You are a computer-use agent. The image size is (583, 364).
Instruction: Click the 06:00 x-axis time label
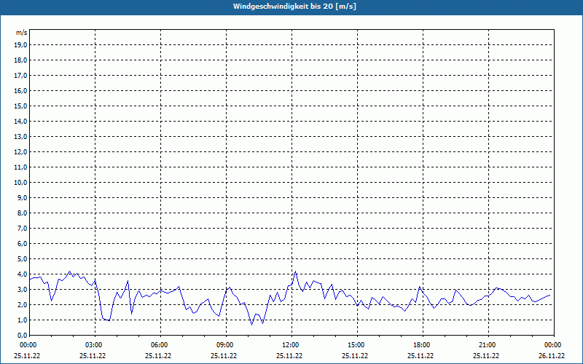tap(159, 345)
